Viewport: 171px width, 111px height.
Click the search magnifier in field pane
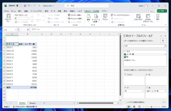(x=165, y=46)
